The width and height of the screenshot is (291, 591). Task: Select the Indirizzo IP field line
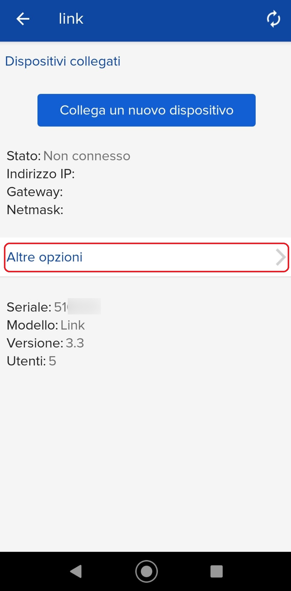coord(40,174)
